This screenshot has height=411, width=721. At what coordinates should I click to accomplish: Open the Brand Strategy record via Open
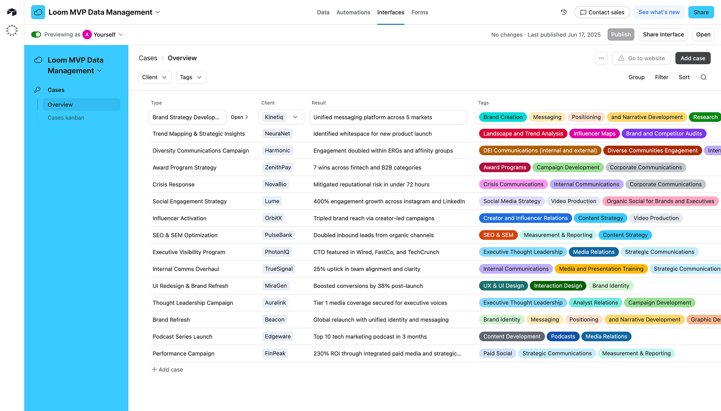click(239, 117)
